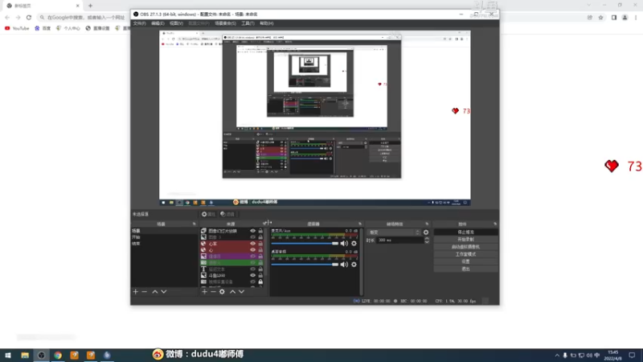Pop out the audio mixer dock panel
Viewport: 643px width, 362px height.
pos(360,224)
